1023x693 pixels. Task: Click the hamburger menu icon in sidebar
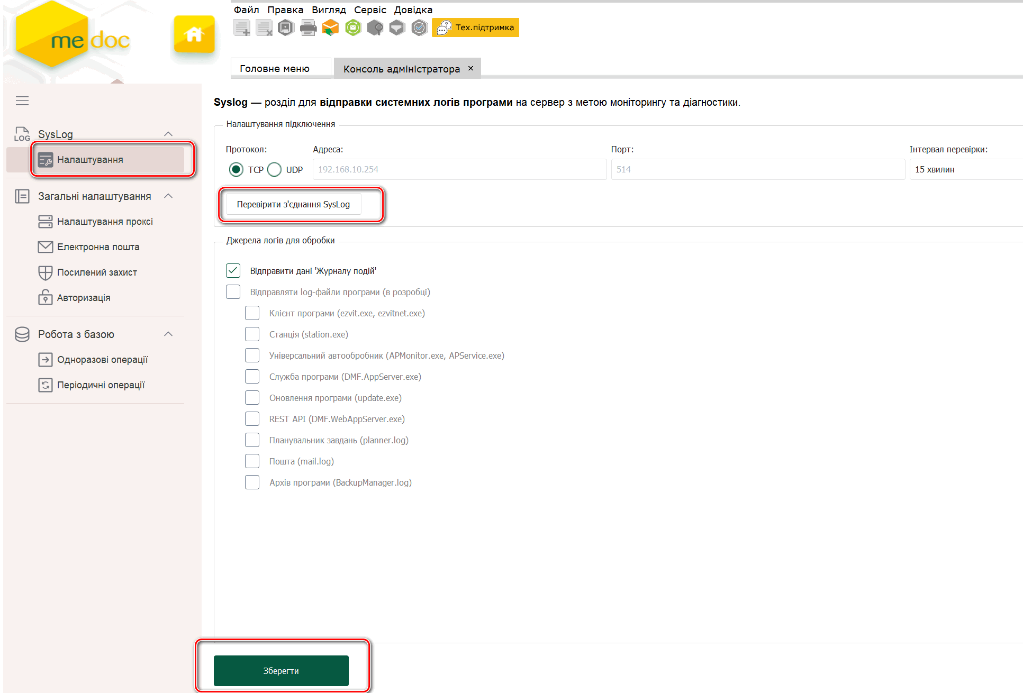coord(22,101)
